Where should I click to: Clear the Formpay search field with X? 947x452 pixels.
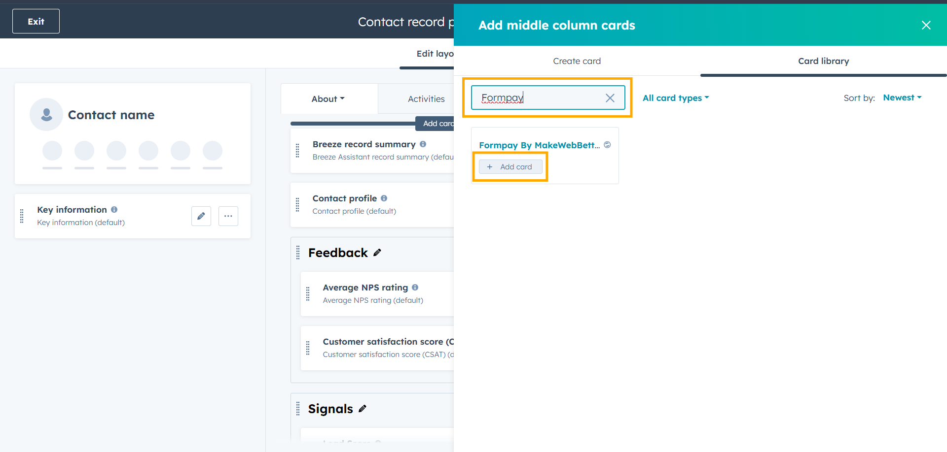pyautogui.click(x=610, y=98)
